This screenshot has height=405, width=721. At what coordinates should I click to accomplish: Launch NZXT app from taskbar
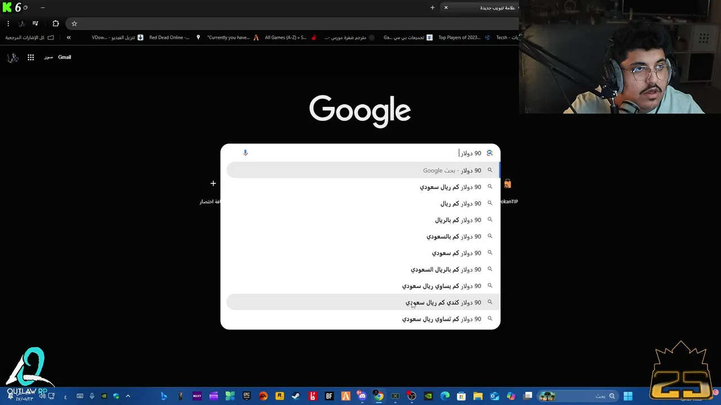197,396
